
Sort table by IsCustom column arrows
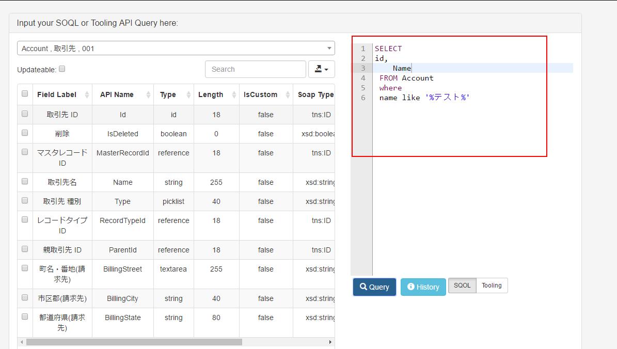[288, 95]
